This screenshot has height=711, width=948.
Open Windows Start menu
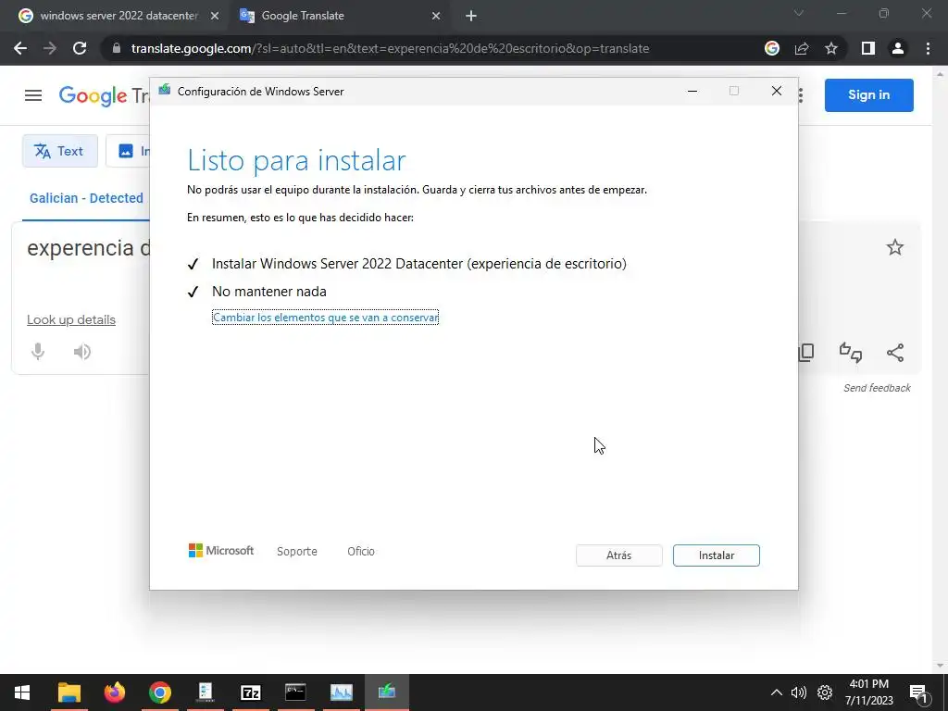(22, 692)
